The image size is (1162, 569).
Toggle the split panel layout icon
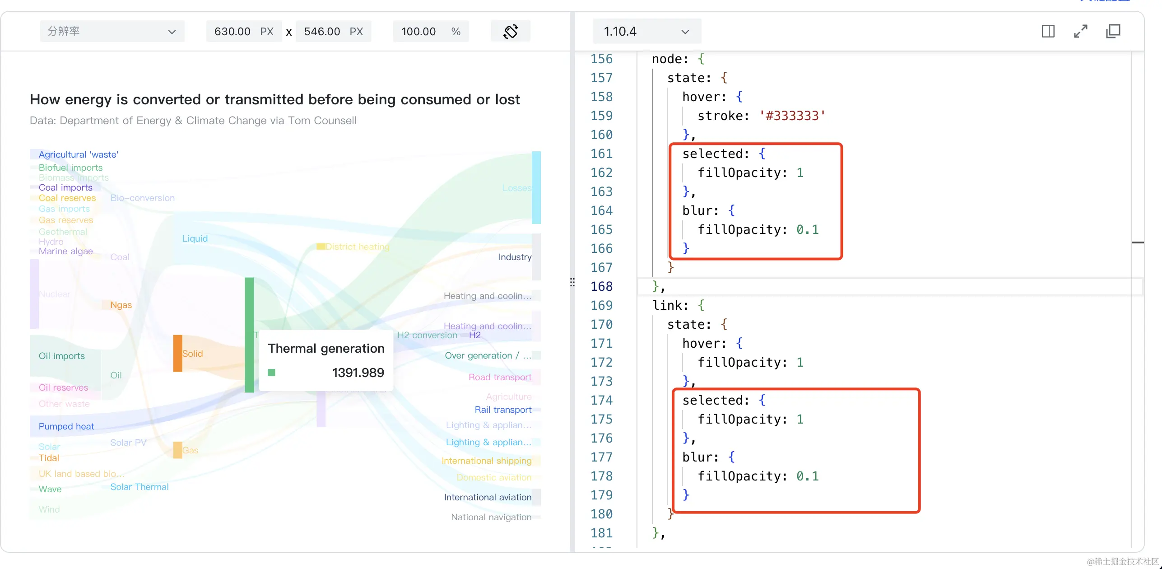1048,32
